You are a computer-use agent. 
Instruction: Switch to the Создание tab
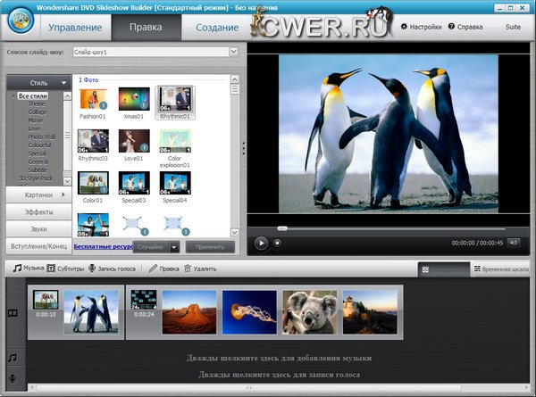click(x=216, y=28)
